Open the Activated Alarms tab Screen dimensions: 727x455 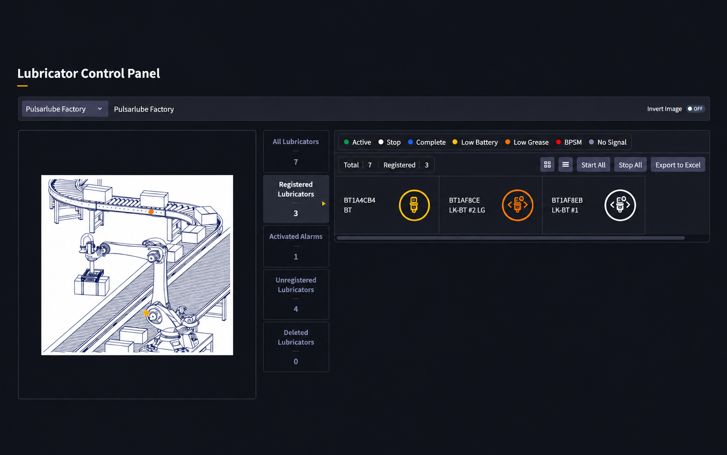tap(296, 246)
